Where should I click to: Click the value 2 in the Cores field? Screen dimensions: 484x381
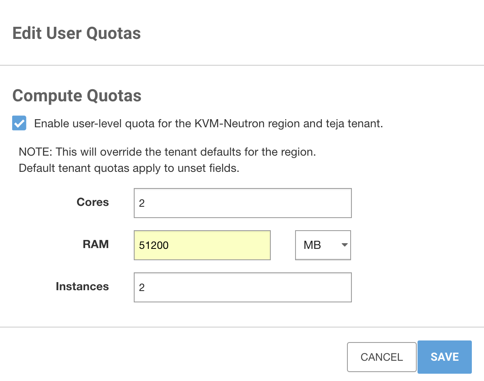coord(142,203)
